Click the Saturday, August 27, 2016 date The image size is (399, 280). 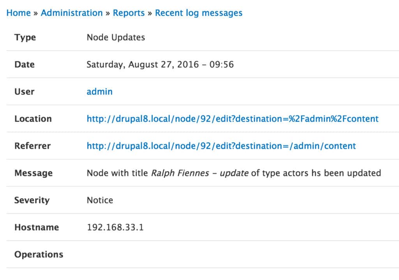click(160, 64)
